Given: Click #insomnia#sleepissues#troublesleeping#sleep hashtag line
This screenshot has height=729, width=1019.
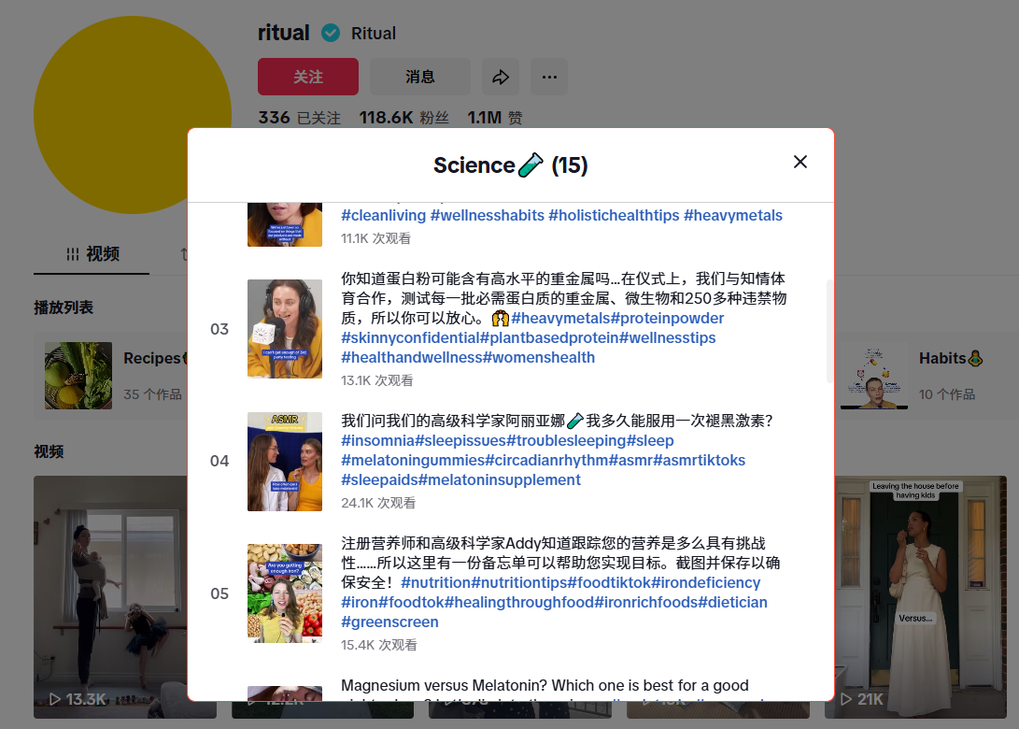Looking at the screenshot, I should [x=507, y=440].
